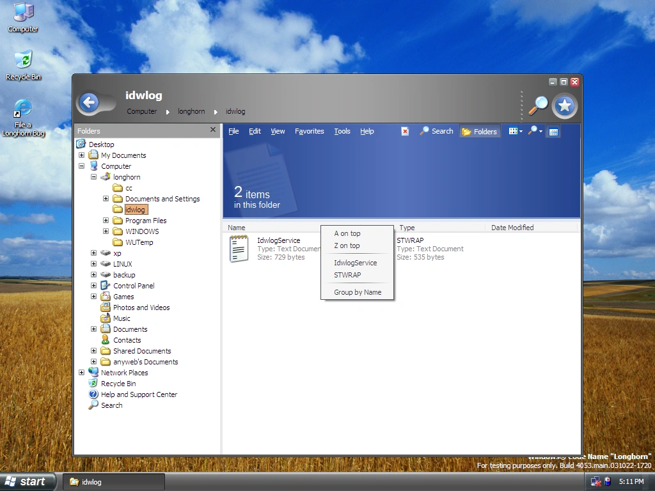Select the WUTemp folder in tree

pos(139,242)
